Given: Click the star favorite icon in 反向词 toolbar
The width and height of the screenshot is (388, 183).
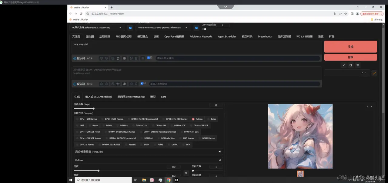Looking at the screenshot, I should point(118,84).
